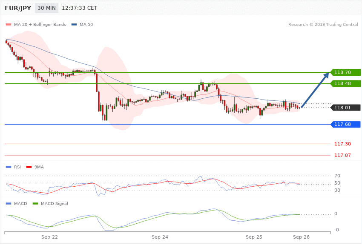Click the MACD -0 axis value
Screen dimensions: 362x245
pos(336,230)
